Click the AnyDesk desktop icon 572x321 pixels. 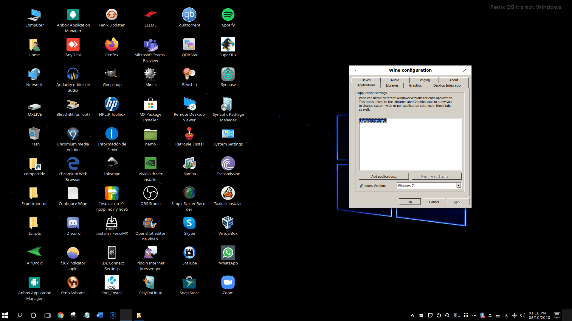point(73,44)
